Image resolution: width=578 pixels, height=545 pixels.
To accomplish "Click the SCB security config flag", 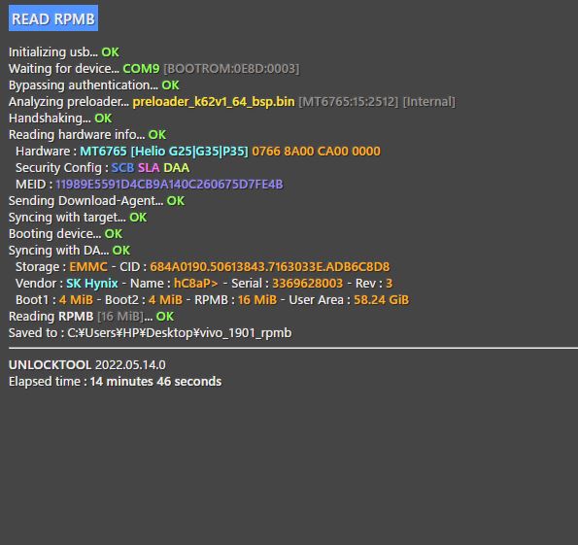I will point(122,168).
